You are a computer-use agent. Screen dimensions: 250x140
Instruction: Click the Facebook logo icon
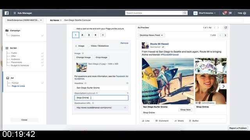click(x=7, y=13)
